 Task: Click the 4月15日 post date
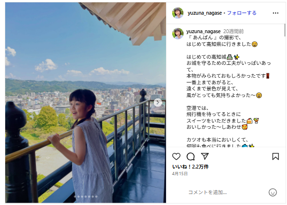180,174
